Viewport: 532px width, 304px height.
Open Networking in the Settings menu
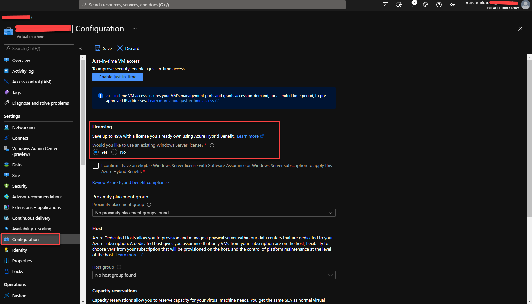[x=23, y=127]
